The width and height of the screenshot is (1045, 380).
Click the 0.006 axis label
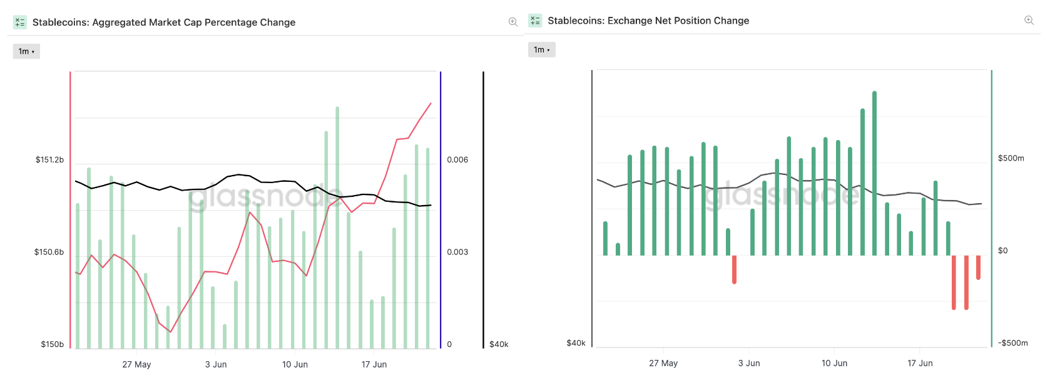click(457, 160)
